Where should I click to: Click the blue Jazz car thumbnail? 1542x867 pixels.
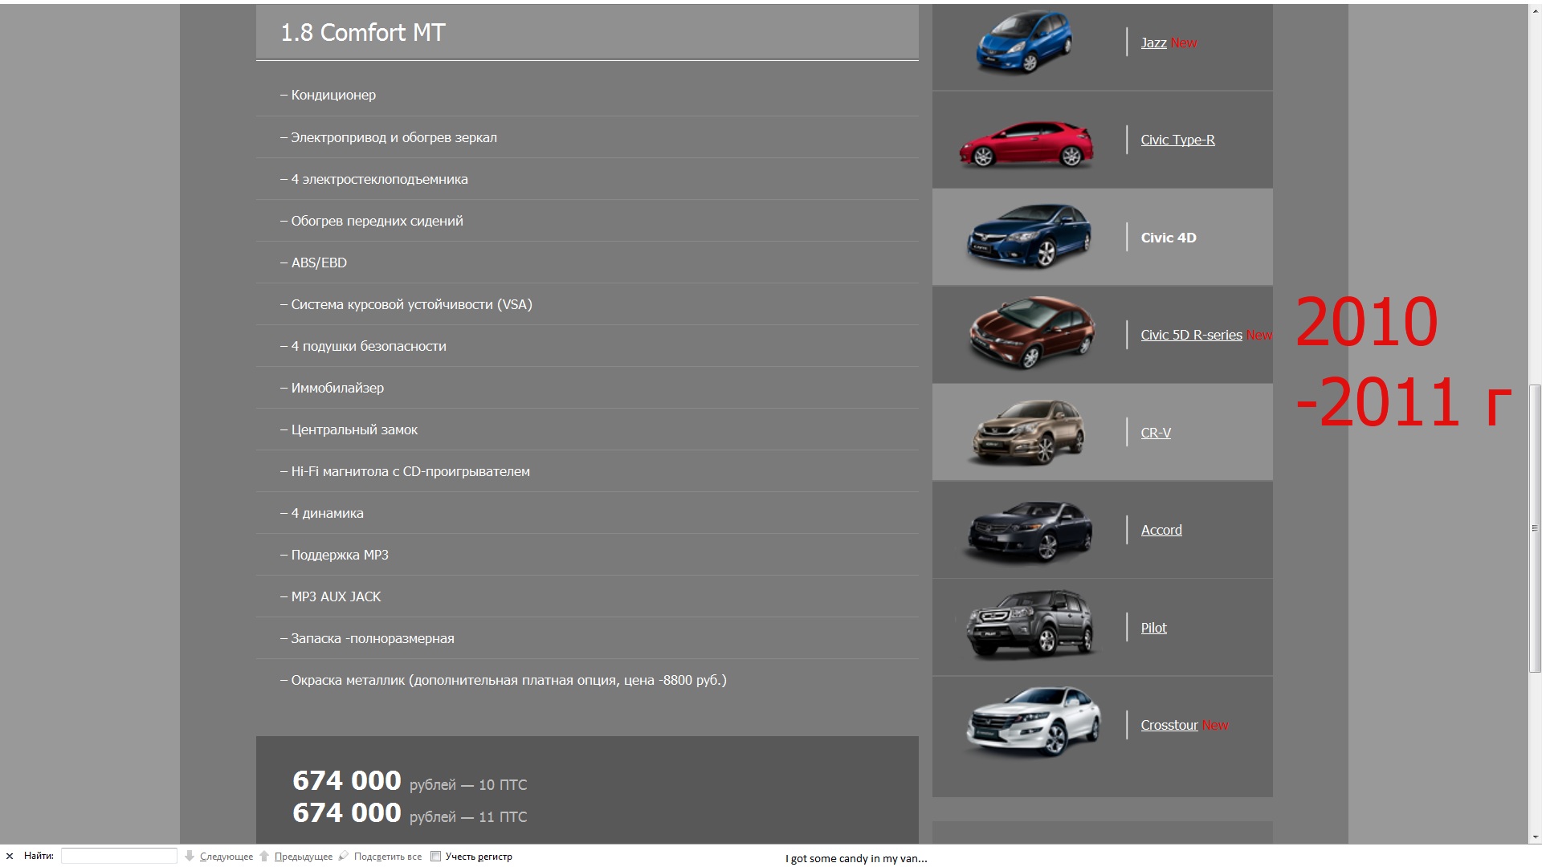[1025, 43]
